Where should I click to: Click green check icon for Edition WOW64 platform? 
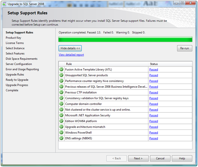click(x=61, y=121)
